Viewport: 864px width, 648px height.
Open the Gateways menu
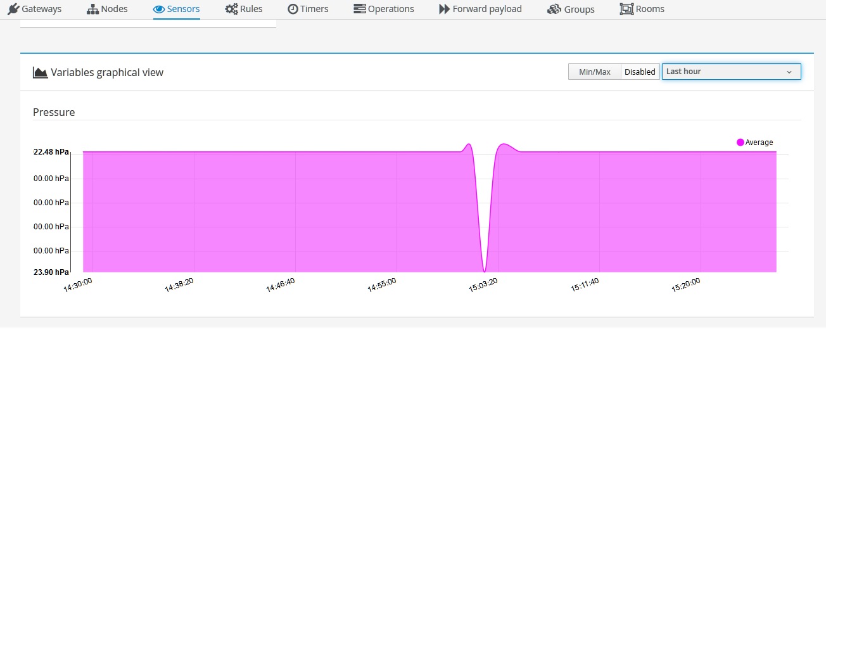pos(35,9)
